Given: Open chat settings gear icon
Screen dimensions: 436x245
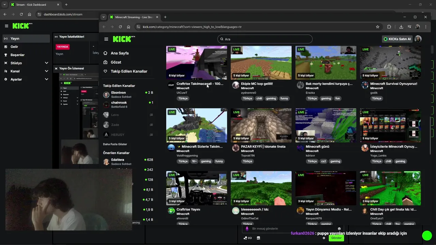Looking at the screenshot, I should click(x=324, y=238).
